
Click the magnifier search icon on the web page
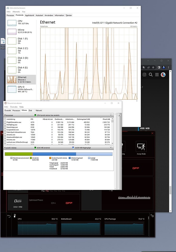[151, 75]
